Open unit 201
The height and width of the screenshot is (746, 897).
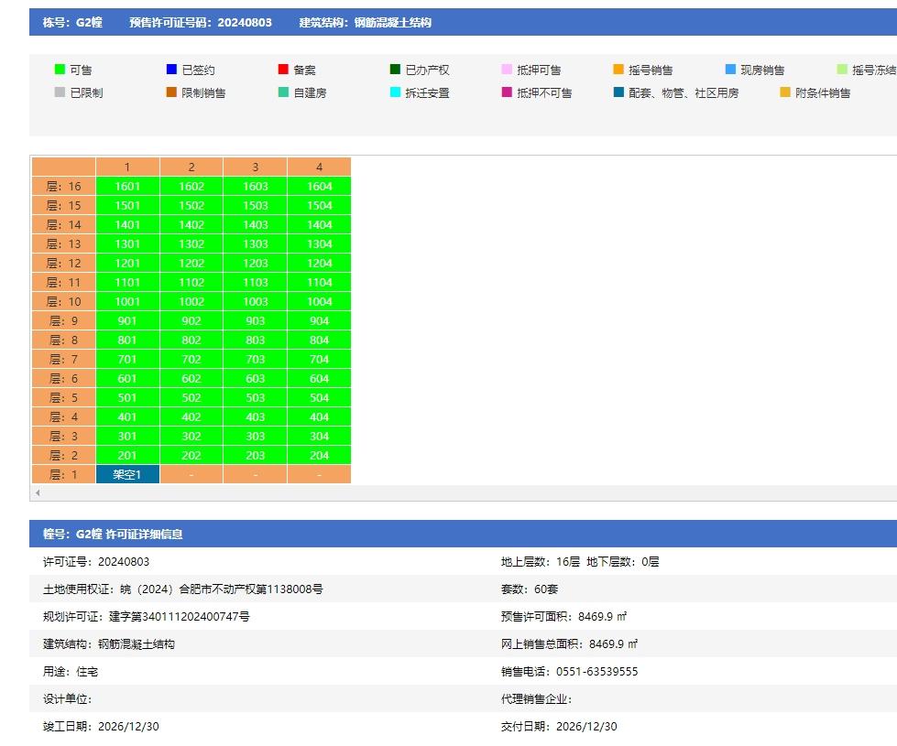click(x=127, y=456)
